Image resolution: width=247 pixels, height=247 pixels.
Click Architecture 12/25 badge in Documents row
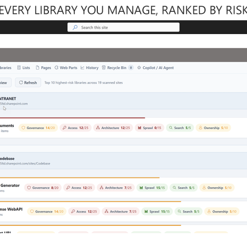[x=113, y=128]
